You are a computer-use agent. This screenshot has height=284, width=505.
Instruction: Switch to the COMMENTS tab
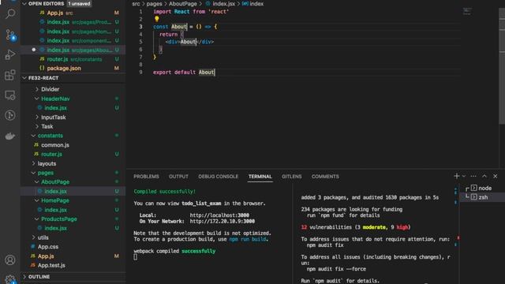(x=325, y=177)
